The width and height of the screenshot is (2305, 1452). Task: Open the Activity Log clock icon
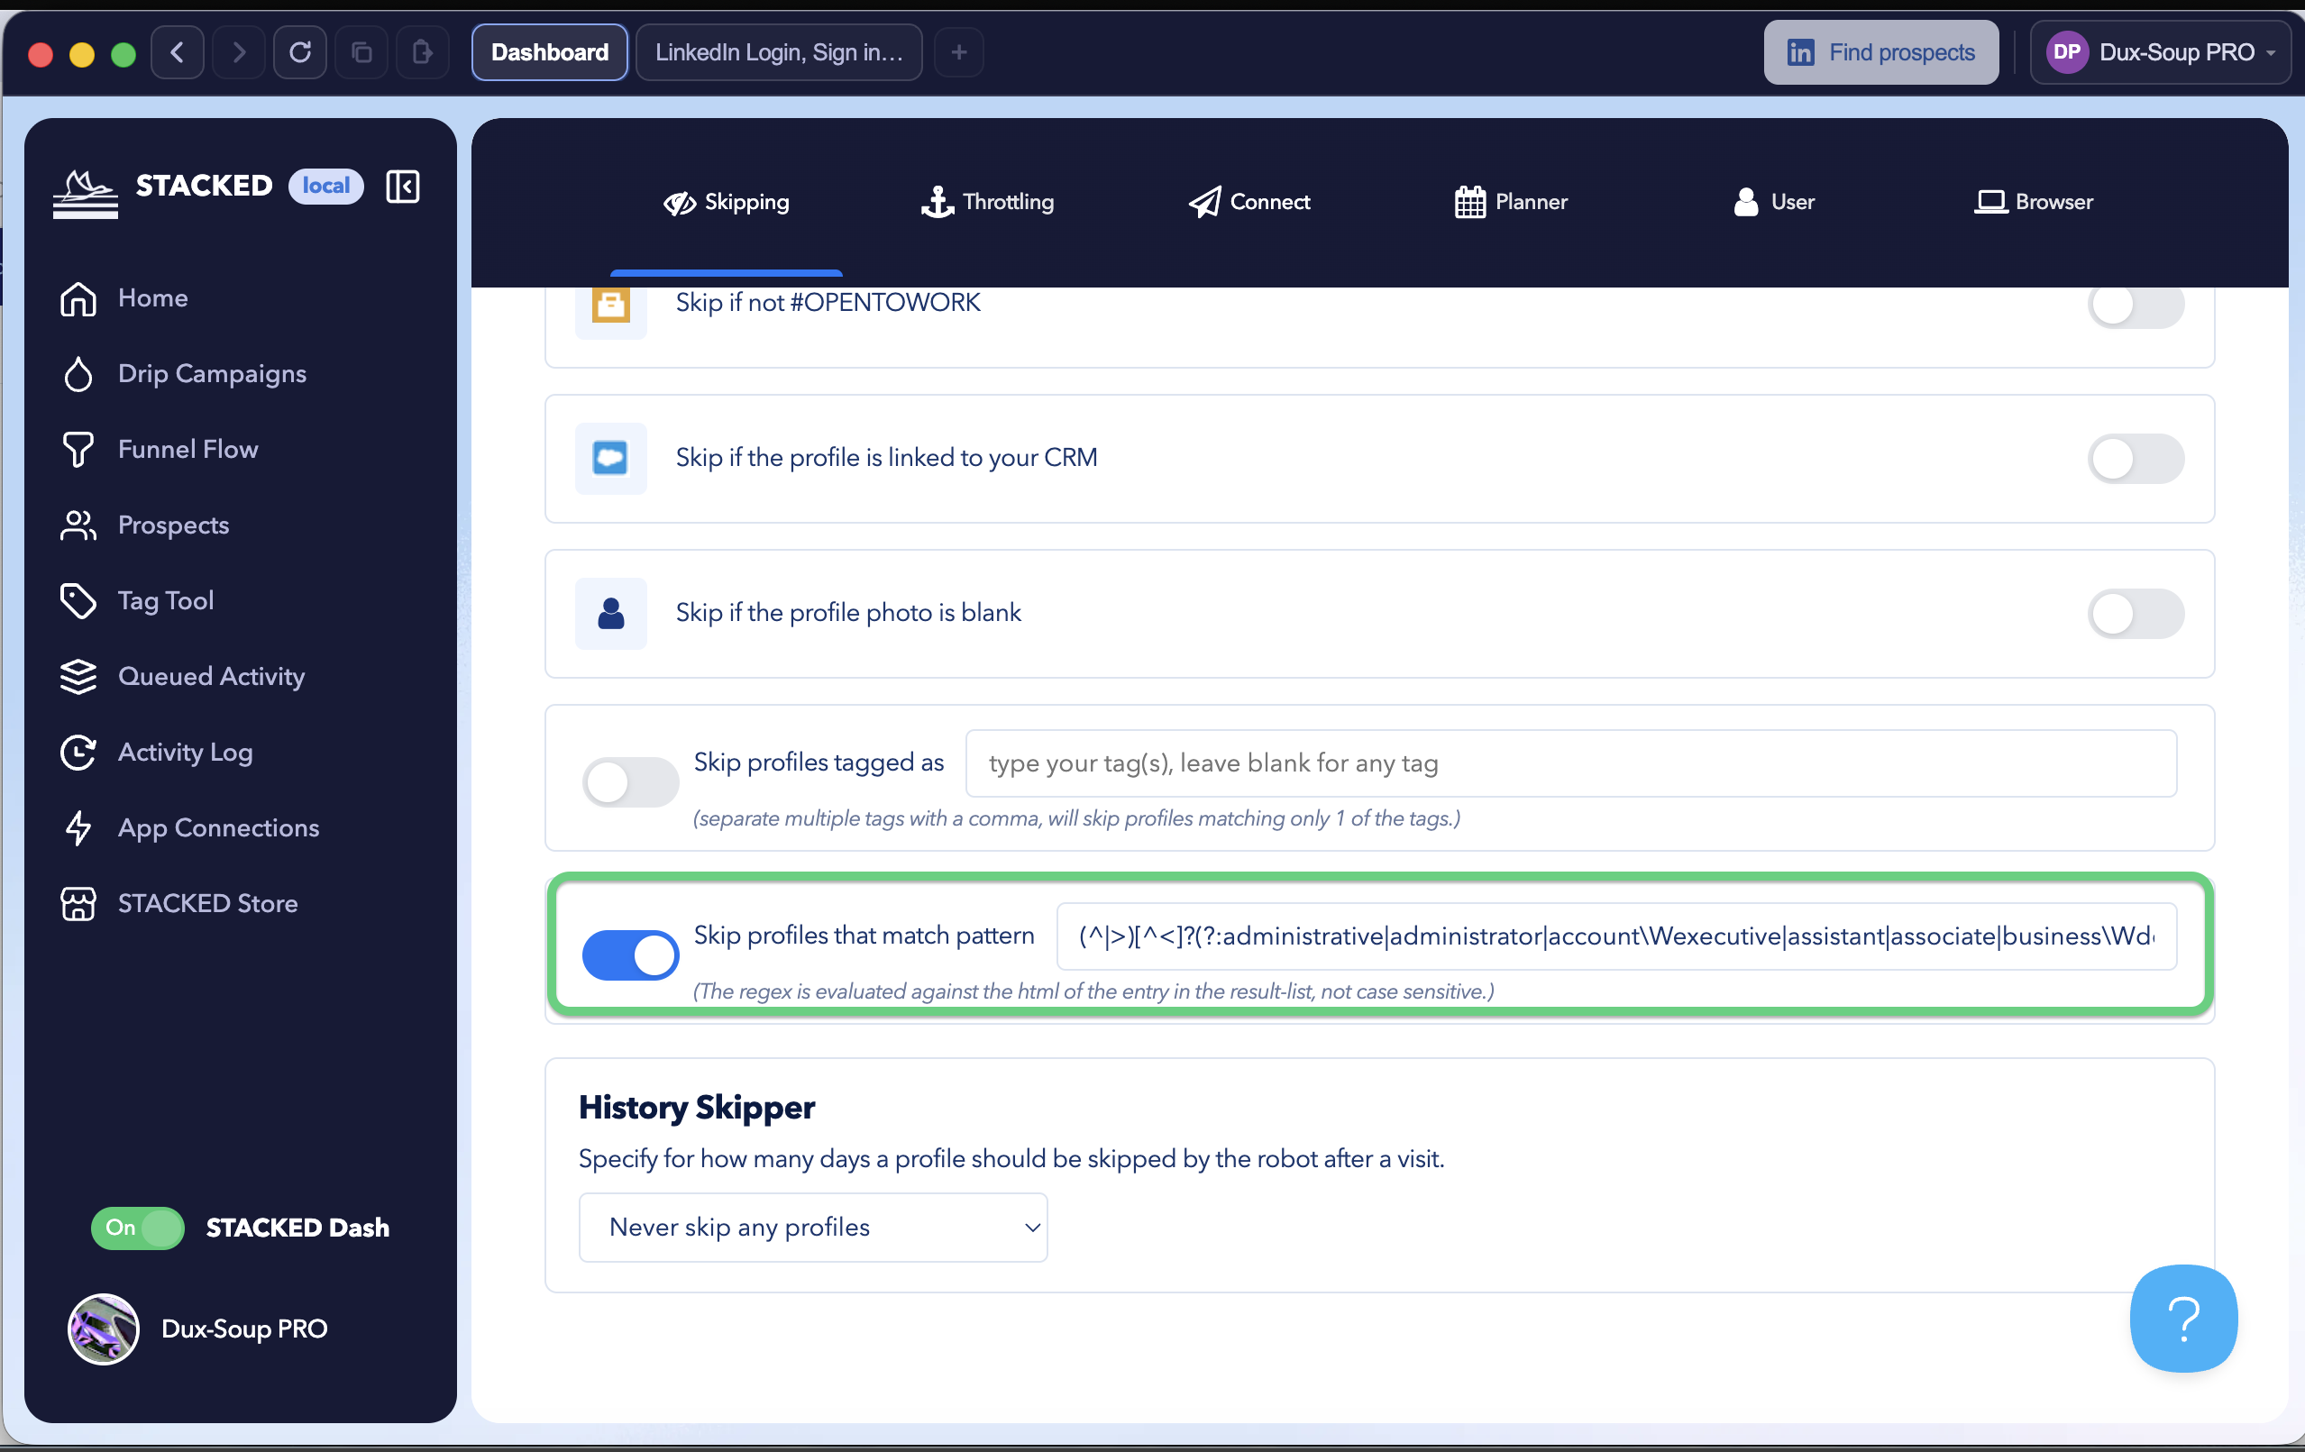[x=78, y=752]
